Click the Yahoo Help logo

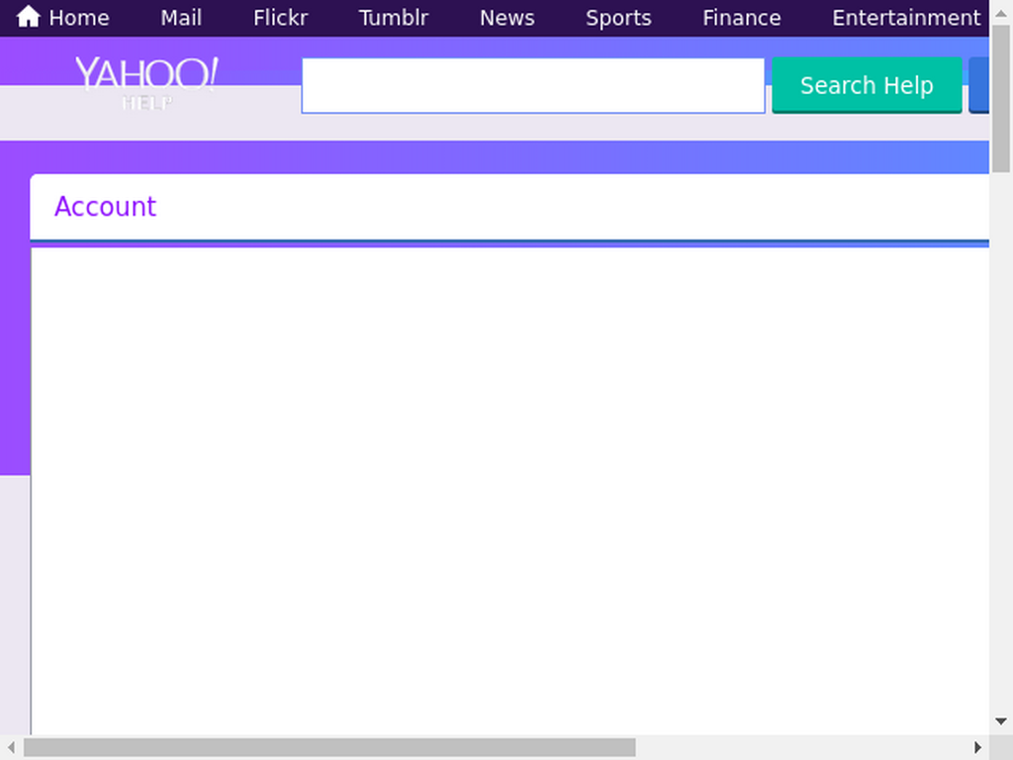point(146,83)
